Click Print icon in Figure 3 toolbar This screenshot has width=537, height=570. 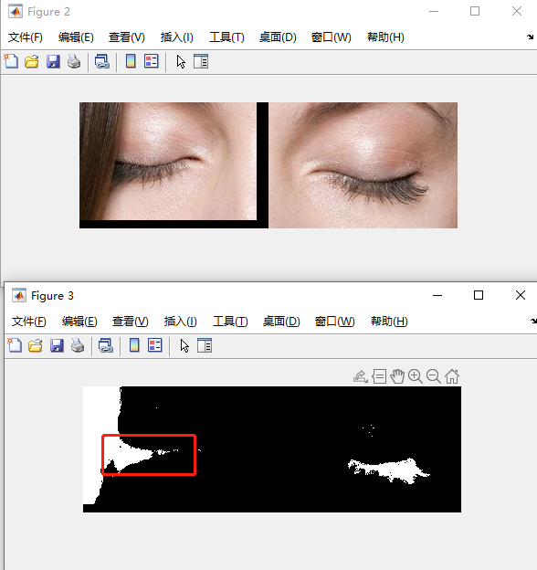[78, 345]
